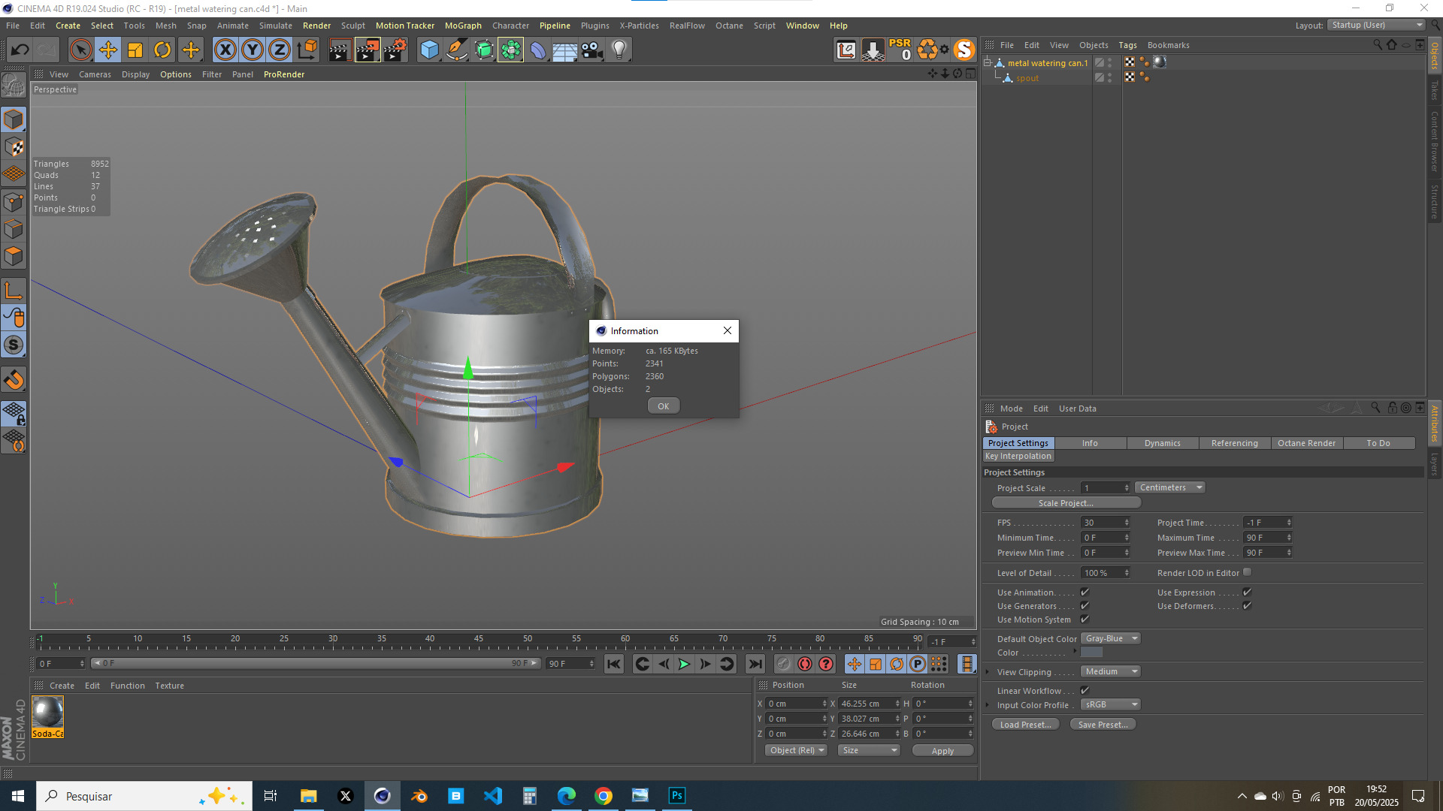The width and height of the screenshot is (1443, 811).
Task: Open the Simulate menu
Action: click(276, 26)
